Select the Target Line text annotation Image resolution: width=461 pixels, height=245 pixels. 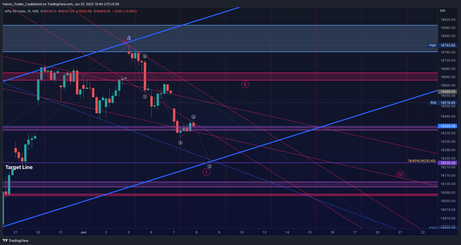pos(19,167)
